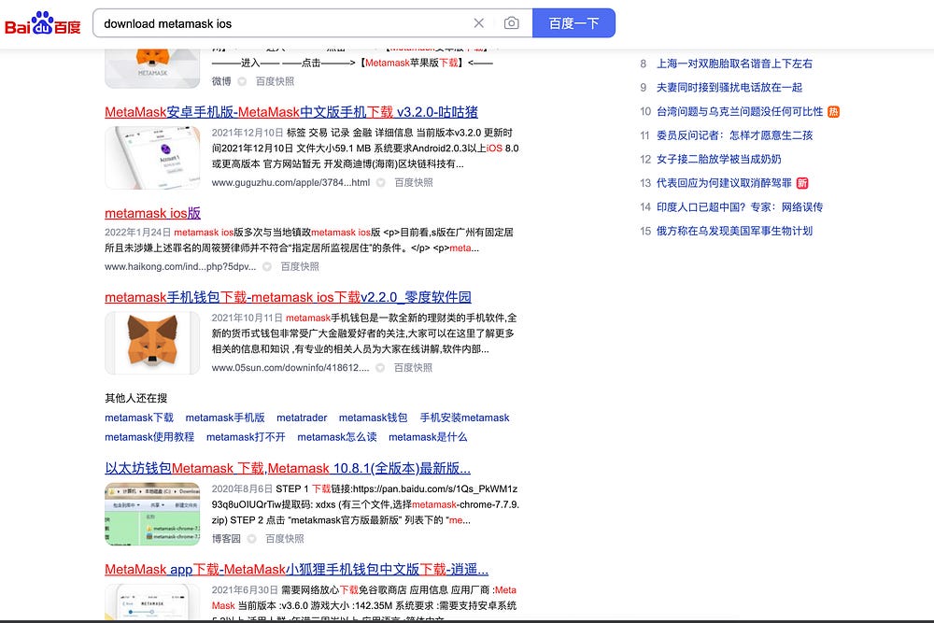Image resolution: width=934 pixels, height=623 pixels.
Task: Open the metamask ios版 result link
Action: coord(152,213)
